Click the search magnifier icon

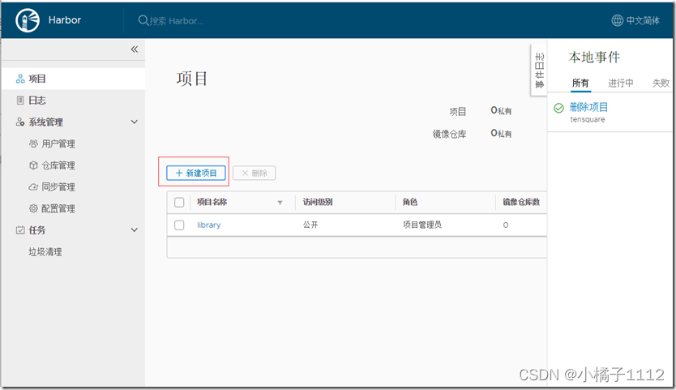tap(143, 20)
